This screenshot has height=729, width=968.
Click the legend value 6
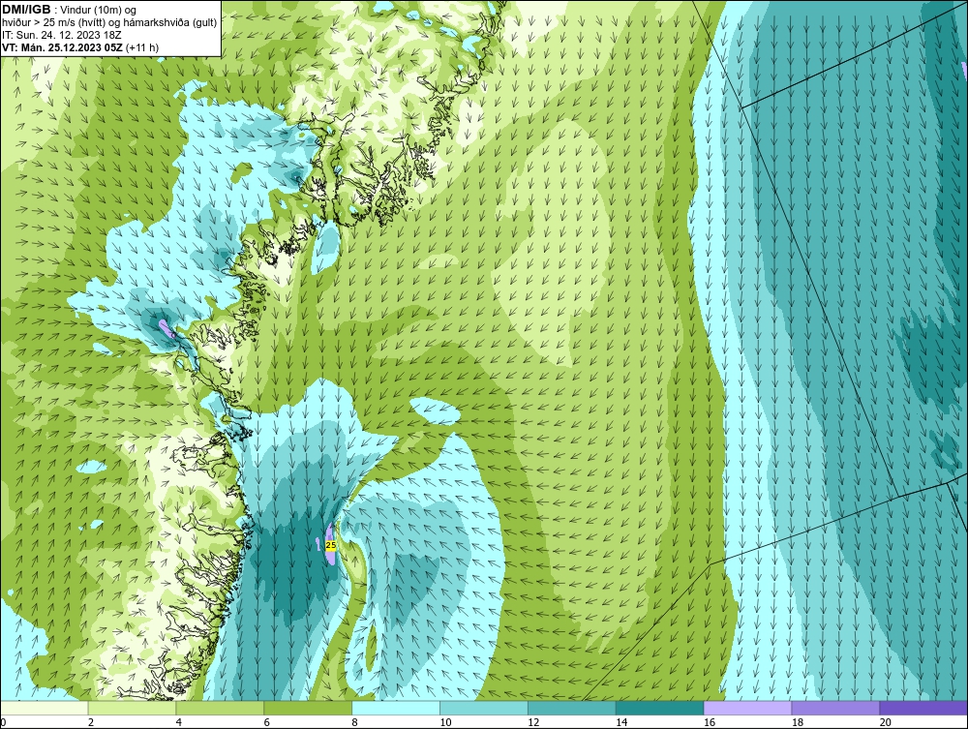(x=267, y=722)
